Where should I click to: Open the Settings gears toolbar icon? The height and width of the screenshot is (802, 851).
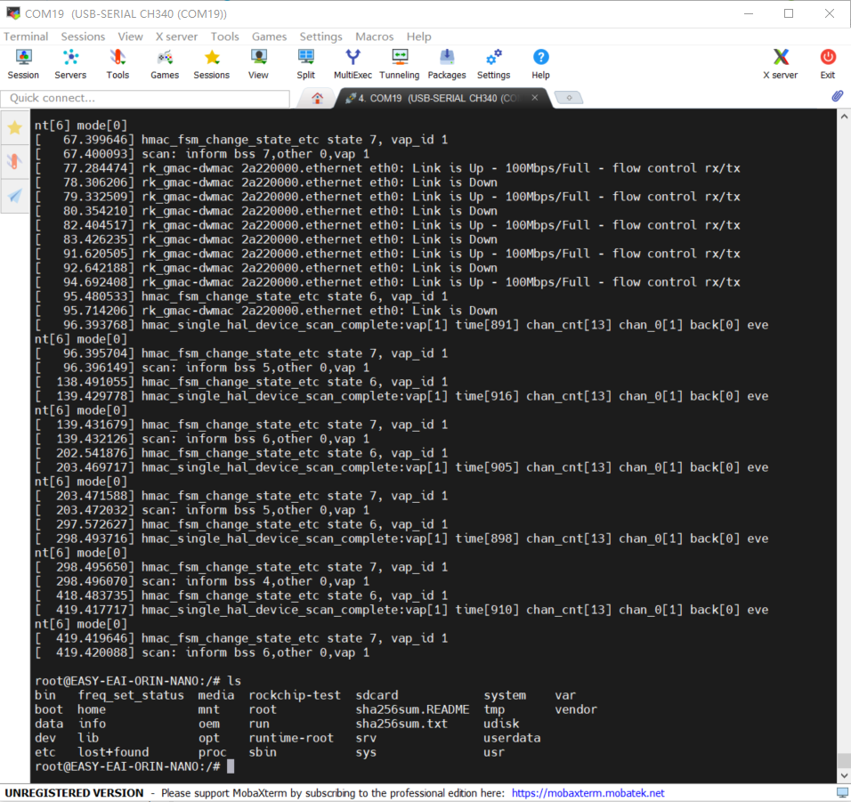click(x=493, y=64)
